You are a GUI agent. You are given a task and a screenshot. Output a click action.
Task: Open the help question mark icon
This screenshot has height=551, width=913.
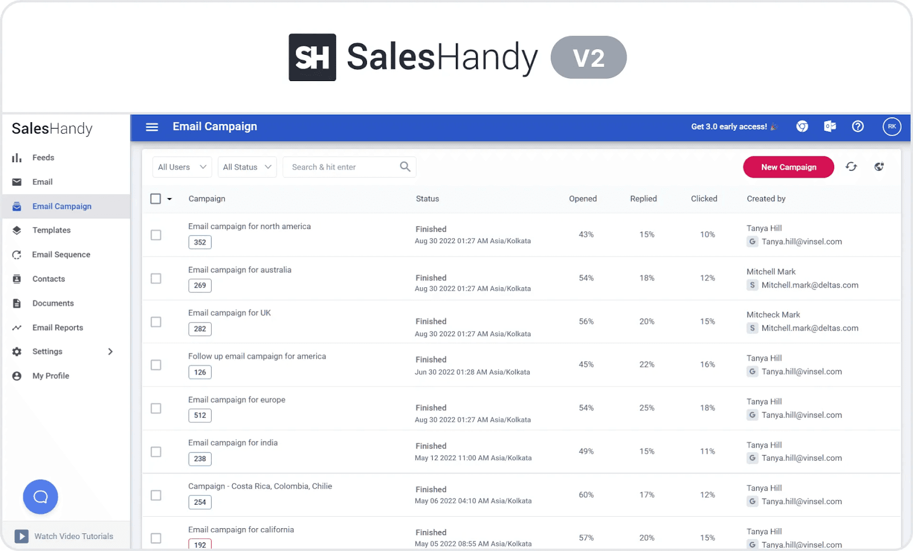(x=858, y=127)
